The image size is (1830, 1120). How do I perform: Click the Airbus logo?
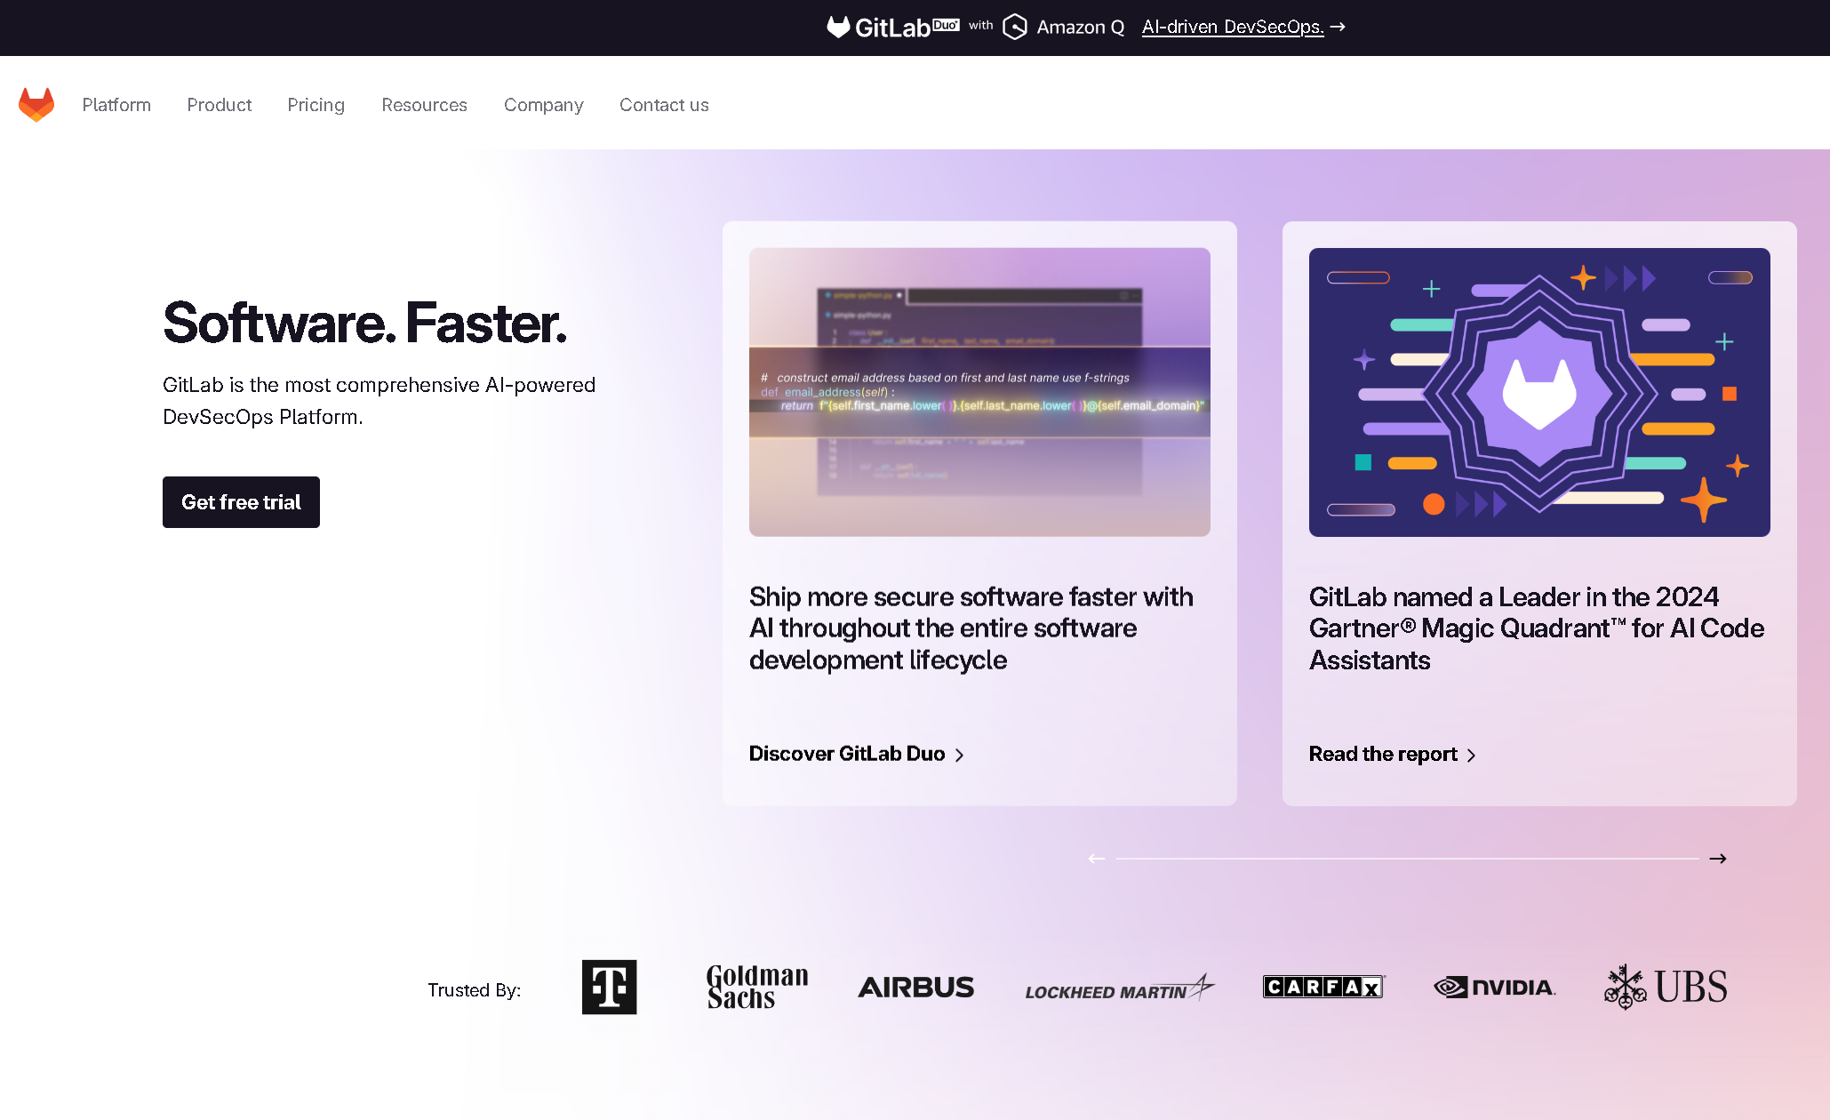click(915, 987)
